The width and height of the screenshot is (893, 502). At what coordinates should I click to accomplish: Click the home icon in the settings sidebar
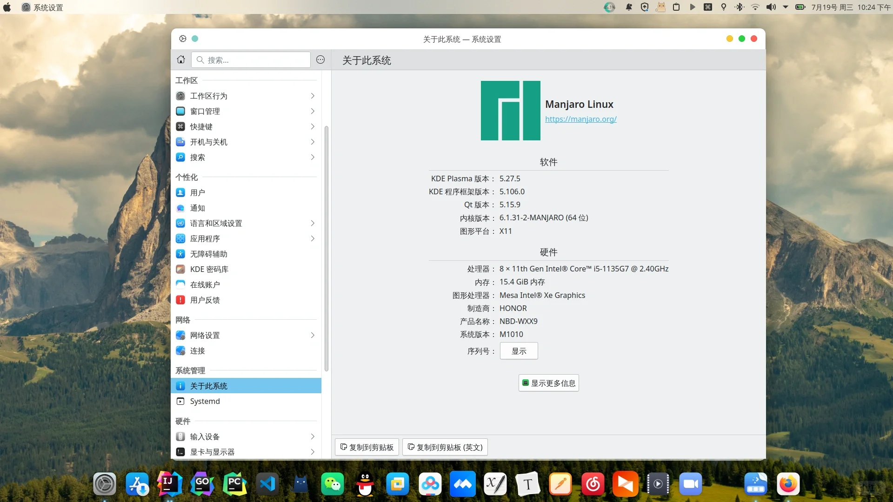(x=180, y=59)
